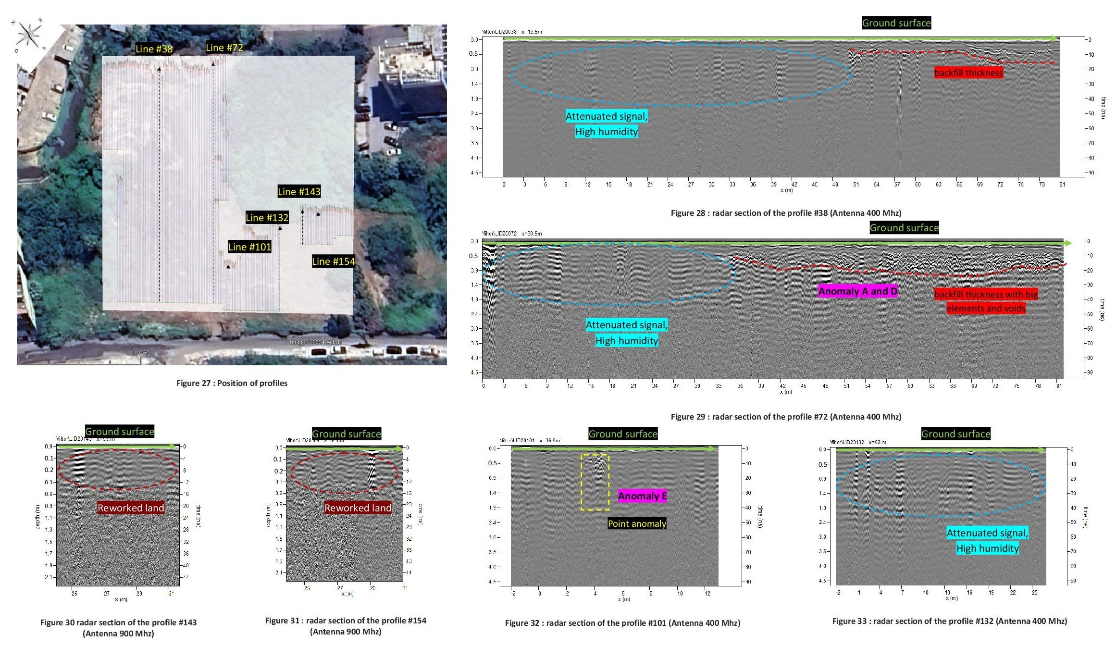This screenshot has height=646, width=1116.
Task: Click the yellow 'Point anomaly' label
Action: [637, 523]
